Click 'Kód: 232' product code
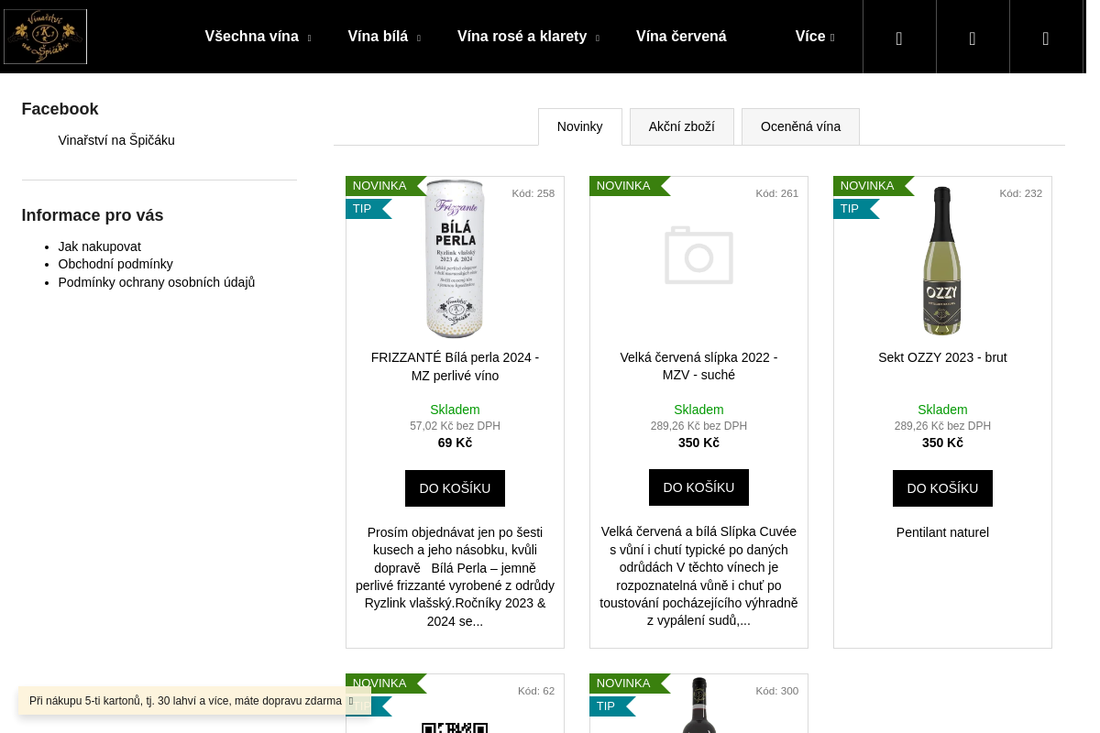This screenshot has height=733, width=1100. pyautogui.click(x=1021, y=193)
